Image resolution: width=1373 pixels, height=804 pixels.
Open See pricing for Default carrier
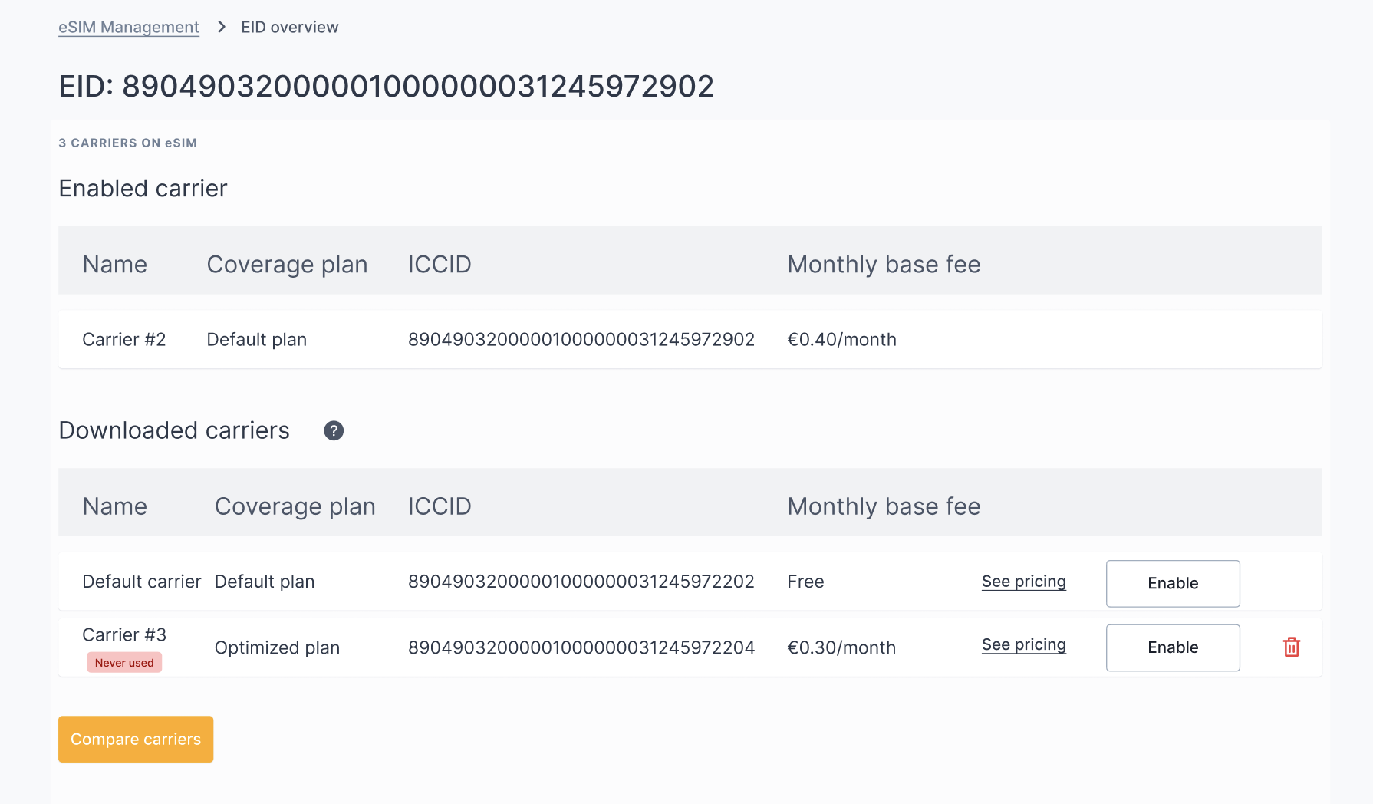pos(1023,582)
